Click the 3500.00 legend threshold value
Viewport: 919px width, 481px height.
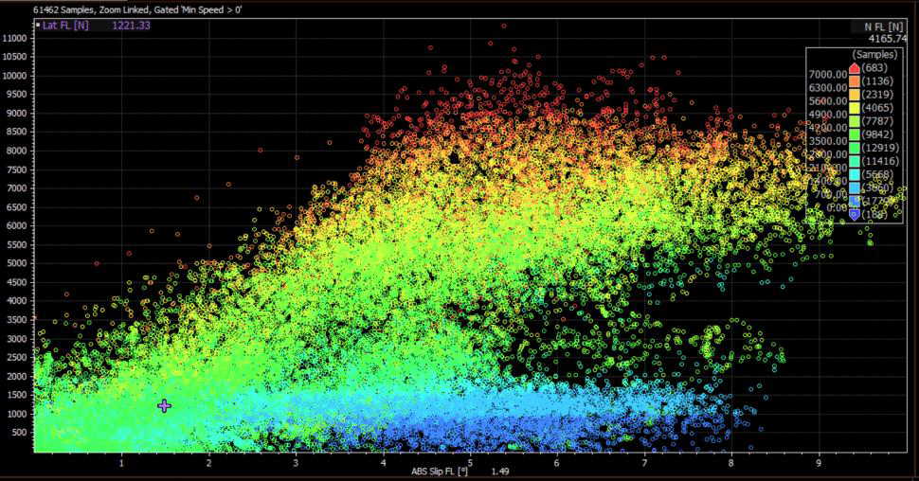pos(828,141)
